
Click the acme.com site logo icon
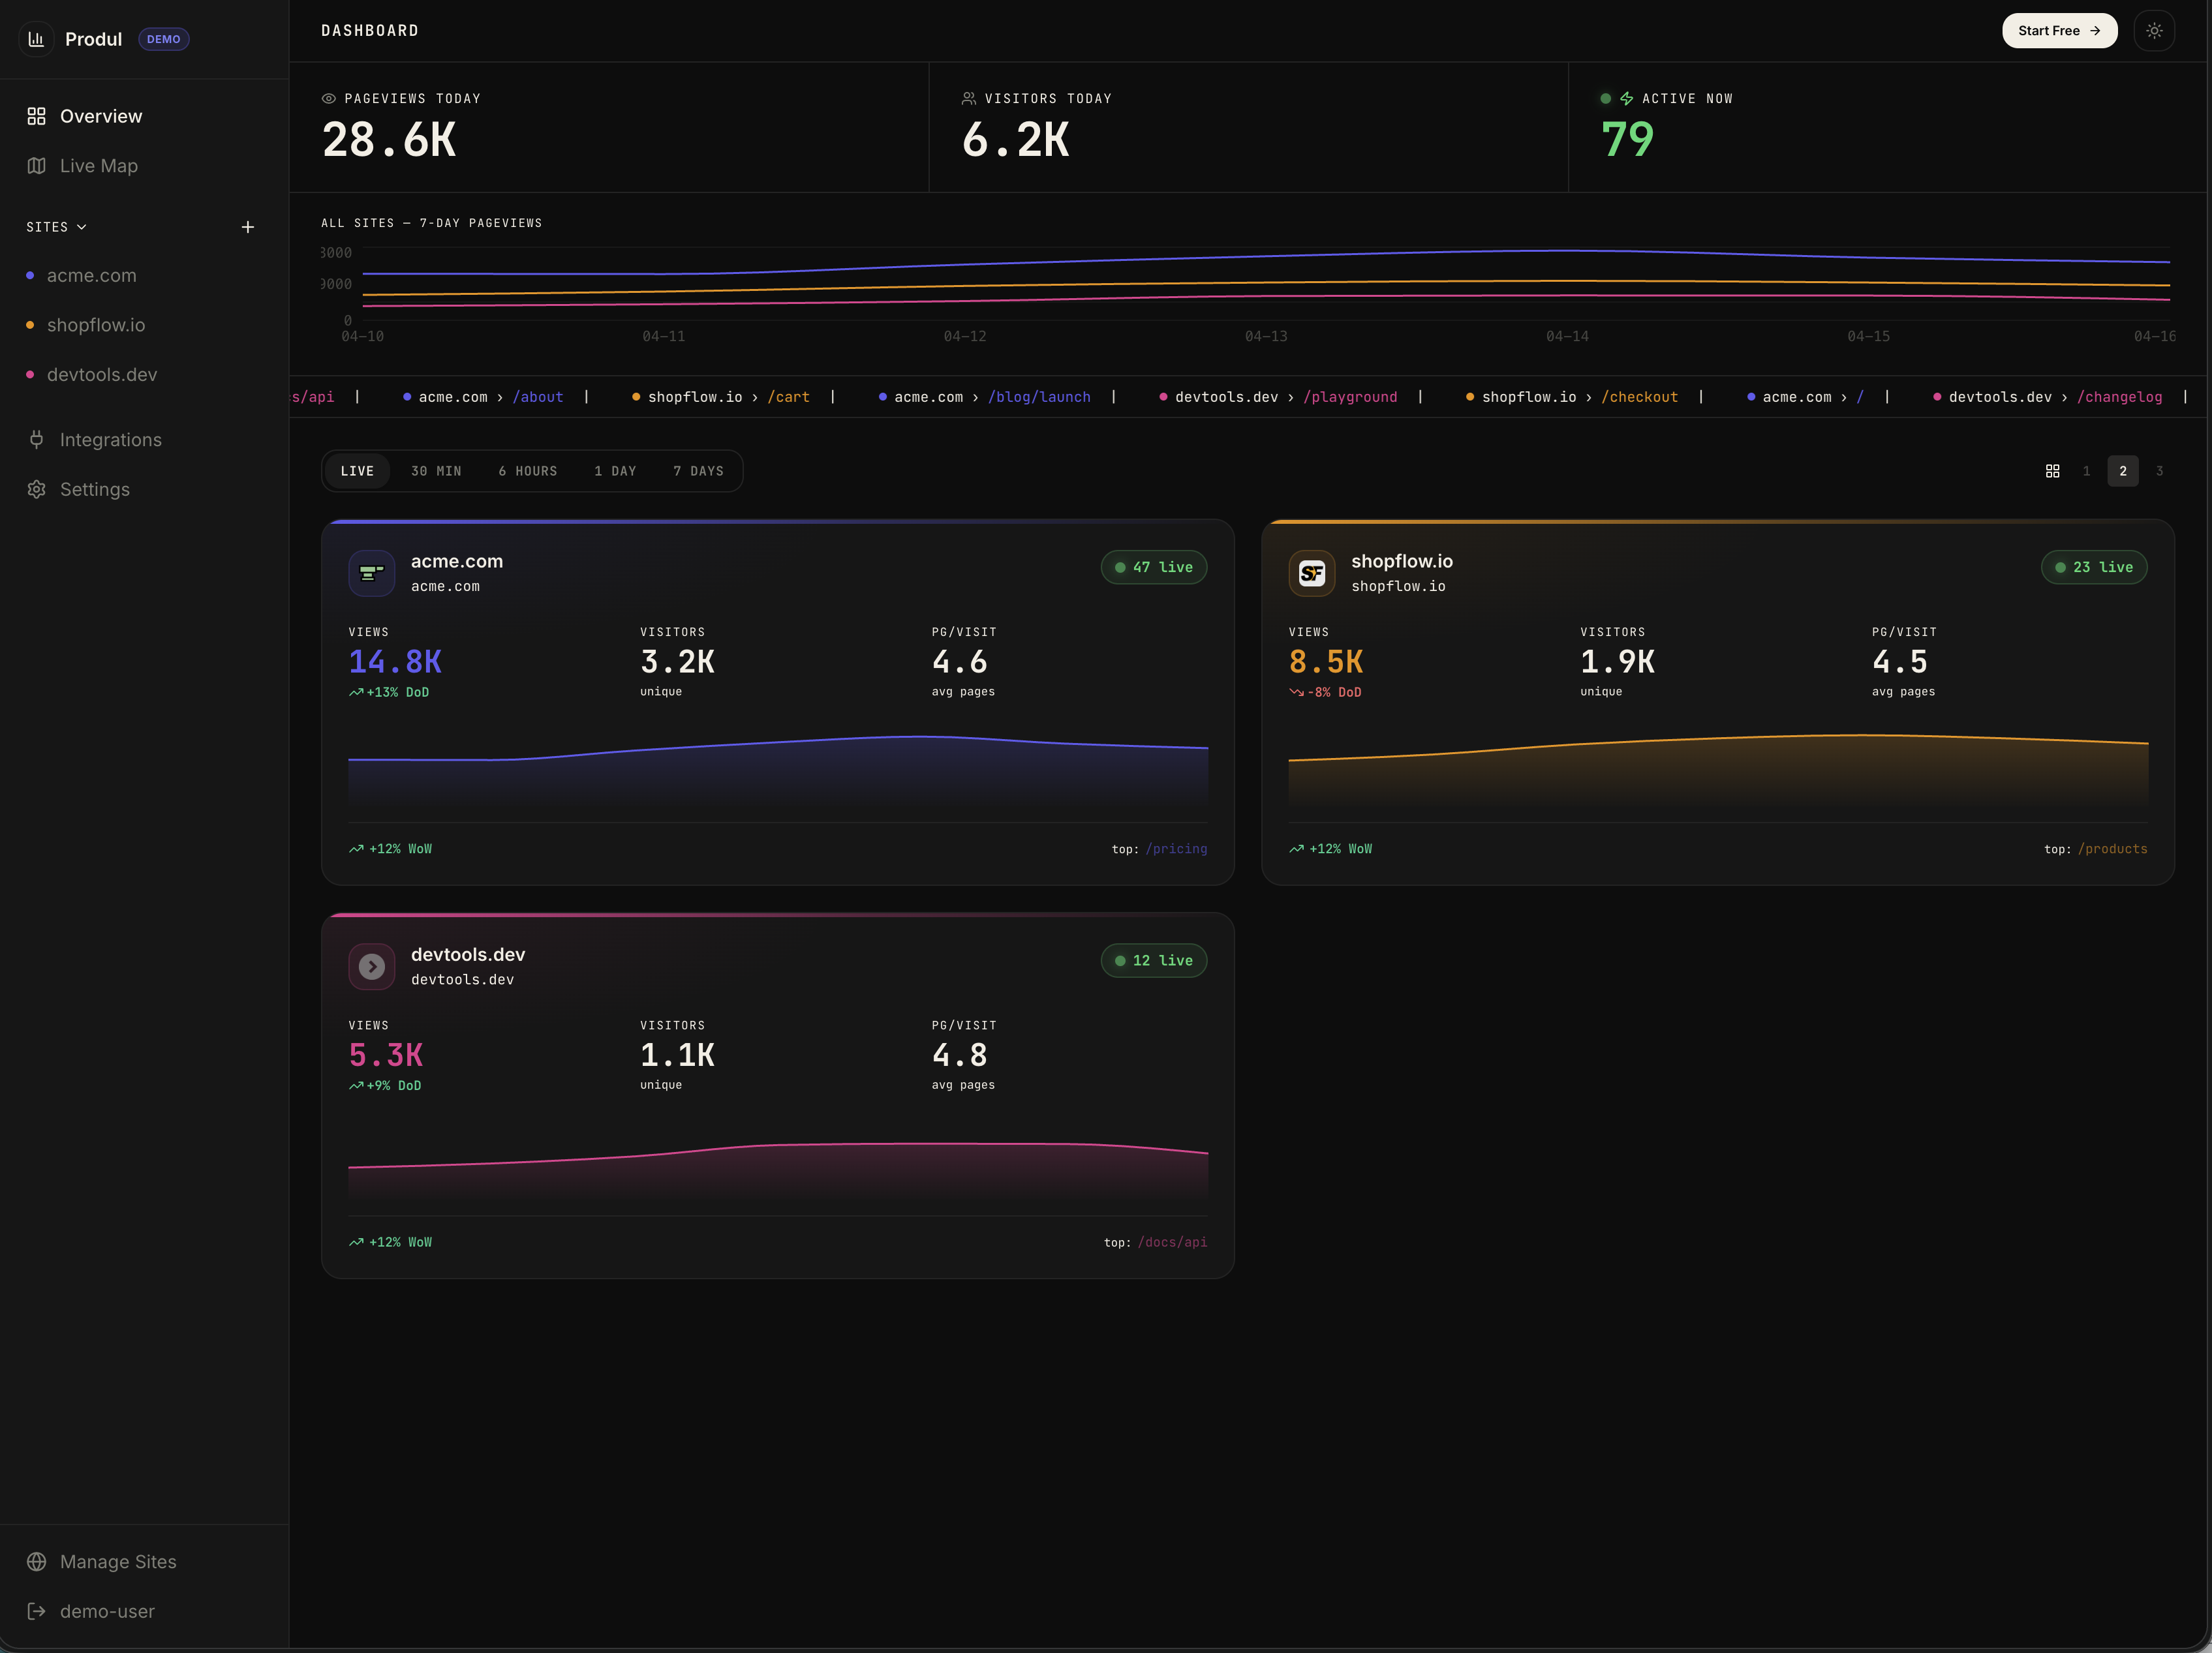pyautogui.click(x=371, y=573)
